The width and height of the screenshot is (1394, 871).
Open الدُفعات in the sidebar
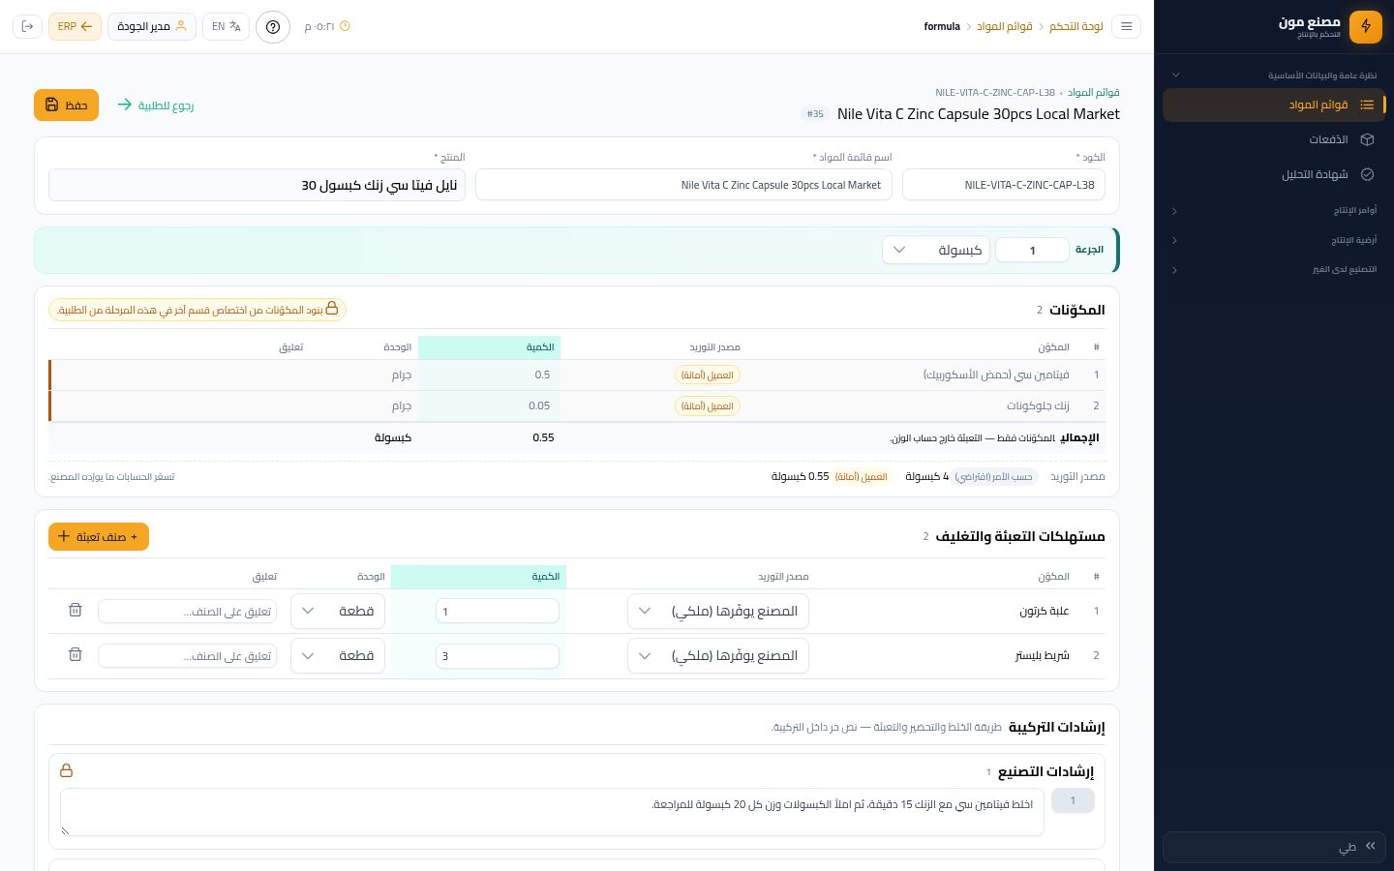tap(1275, 139)
